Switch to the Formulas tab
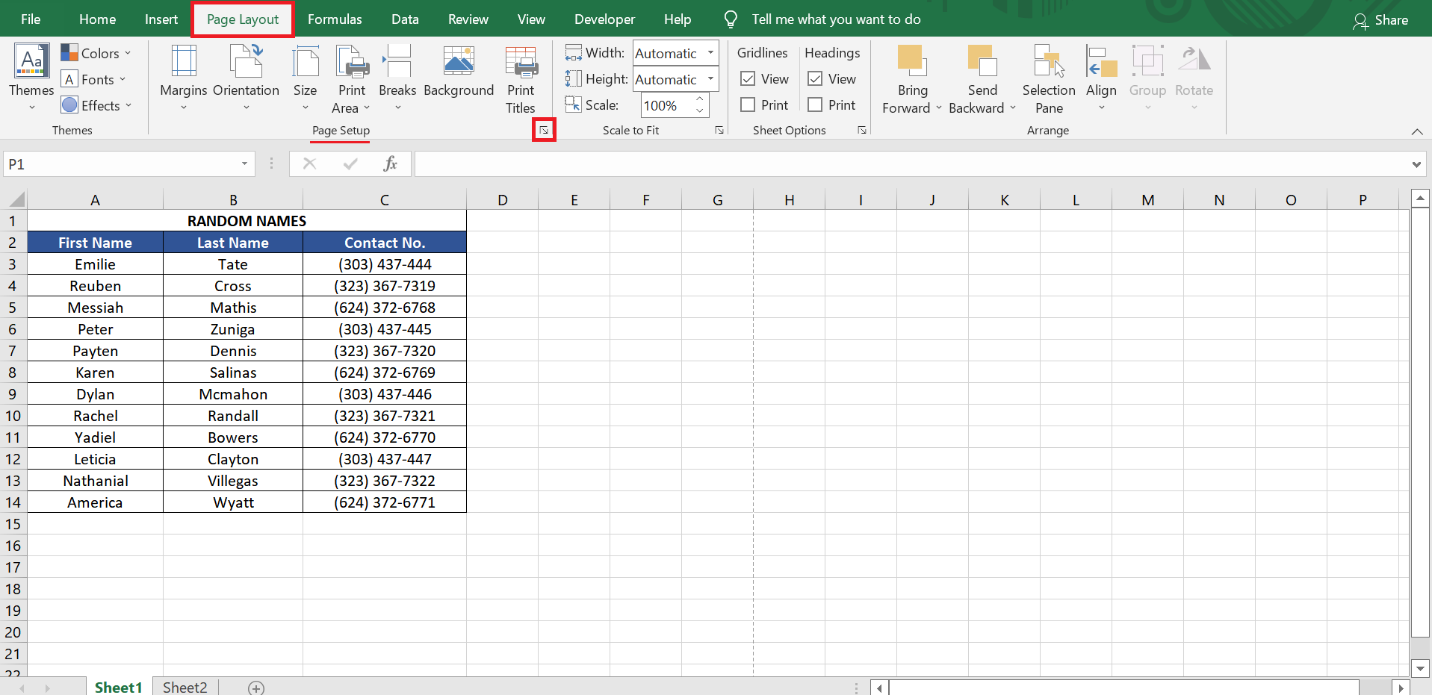Screen dimensions: 1432x695 click(x=334, y=19)
